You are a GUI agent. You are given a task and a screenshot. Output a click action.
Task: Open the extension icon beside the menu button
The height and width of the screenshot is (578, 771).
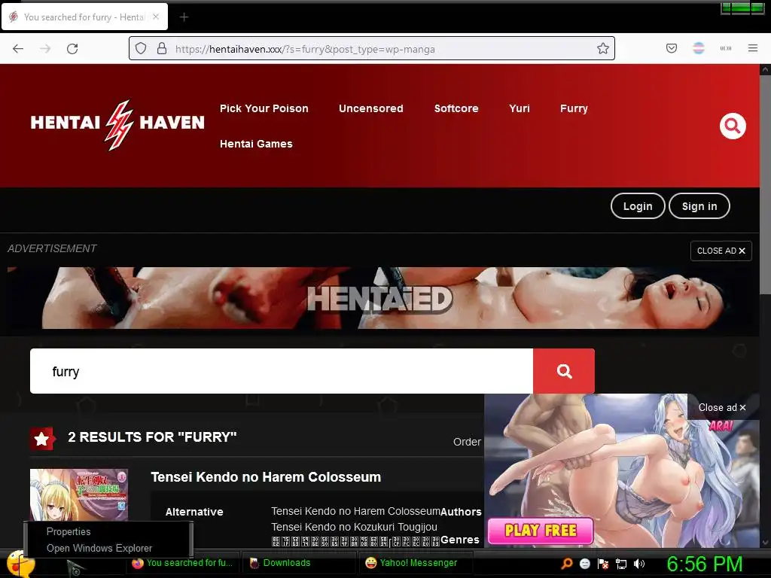tap(726, 48)
